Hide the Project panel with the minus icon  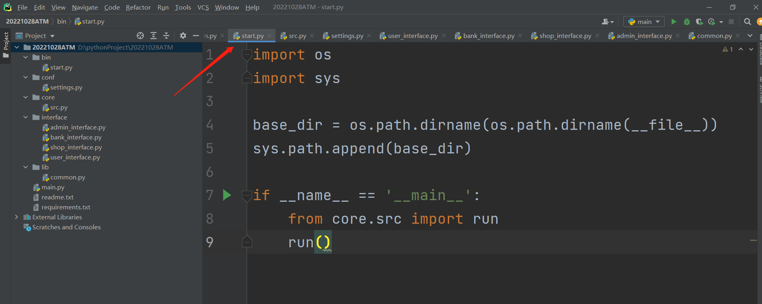(196, 36)
